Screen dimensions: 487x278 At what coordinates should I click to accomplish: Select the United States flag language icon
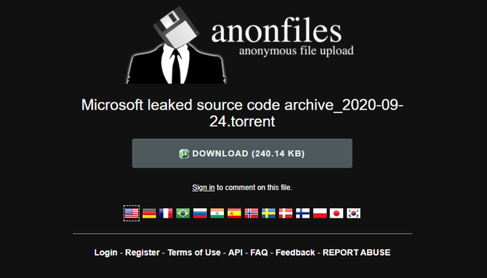[x=132, y=213]
